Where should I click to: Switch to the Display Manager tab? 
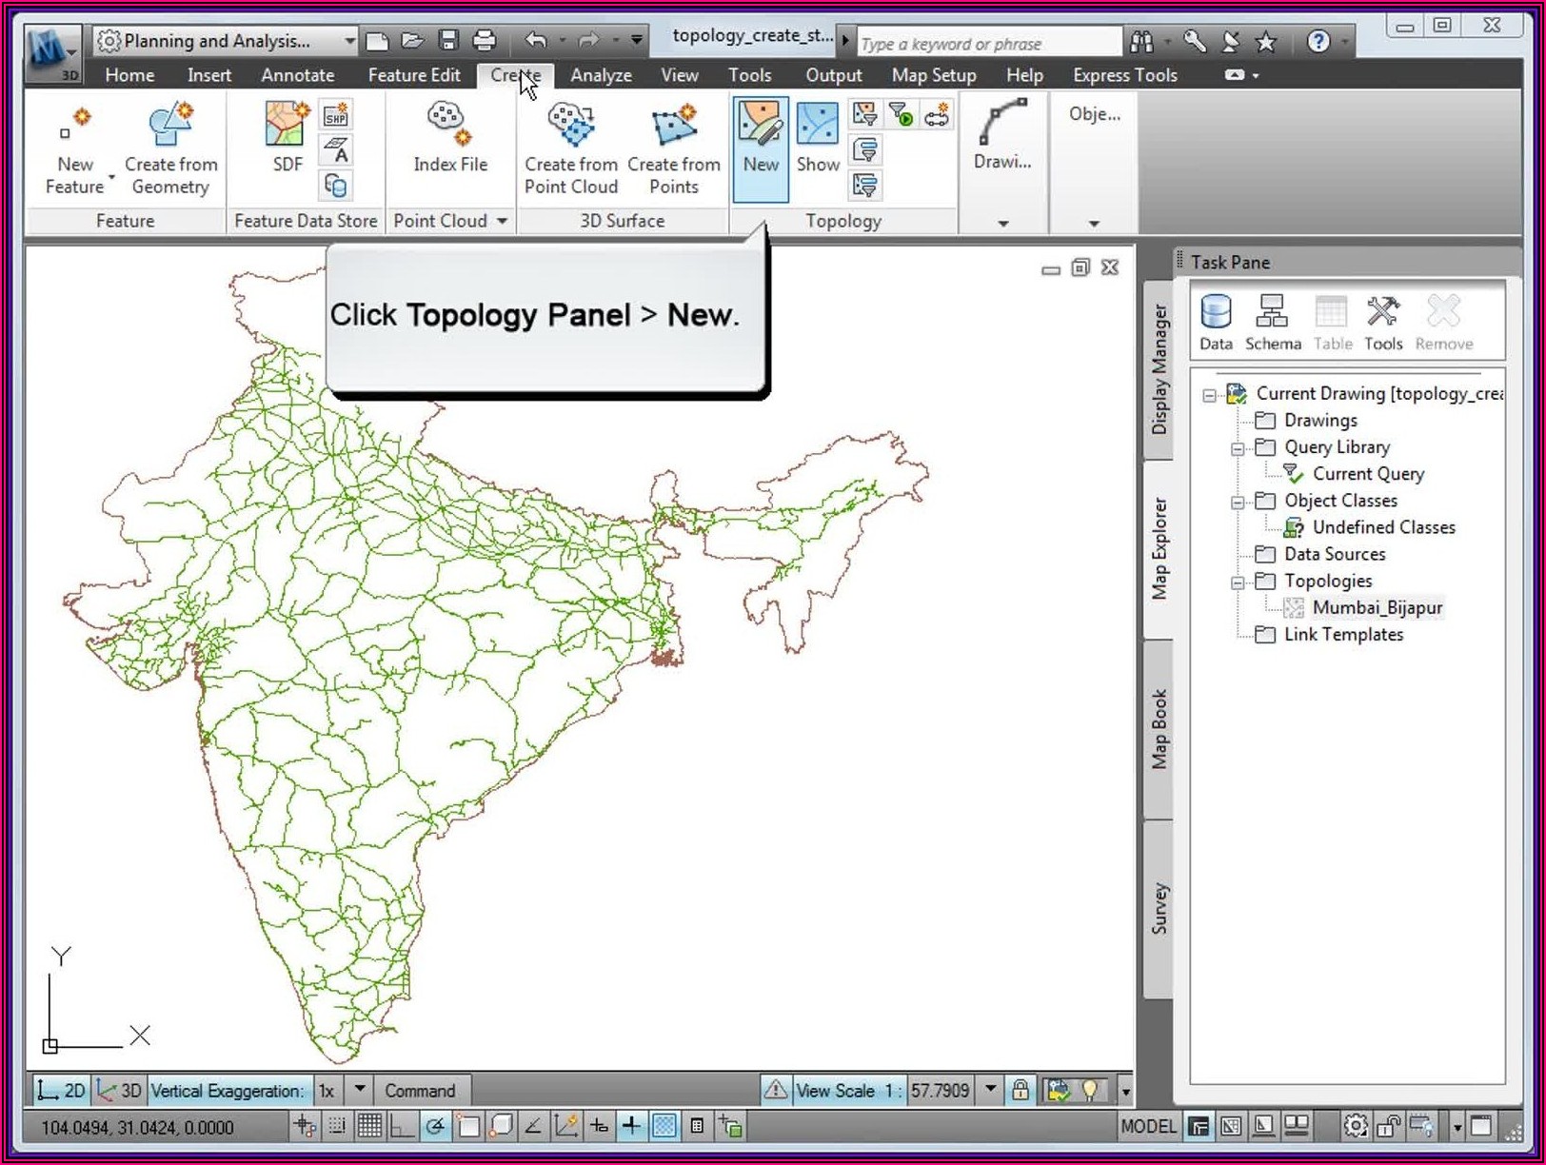click(x=1159, y=369)
